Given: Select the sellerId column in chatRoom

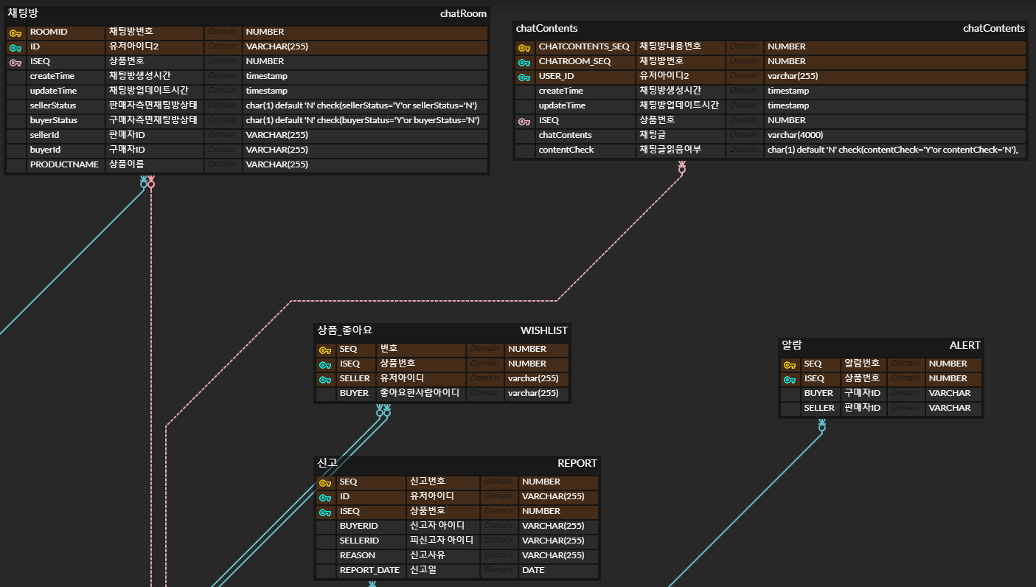Looking at the screenshot, I should tap(44, 135).
